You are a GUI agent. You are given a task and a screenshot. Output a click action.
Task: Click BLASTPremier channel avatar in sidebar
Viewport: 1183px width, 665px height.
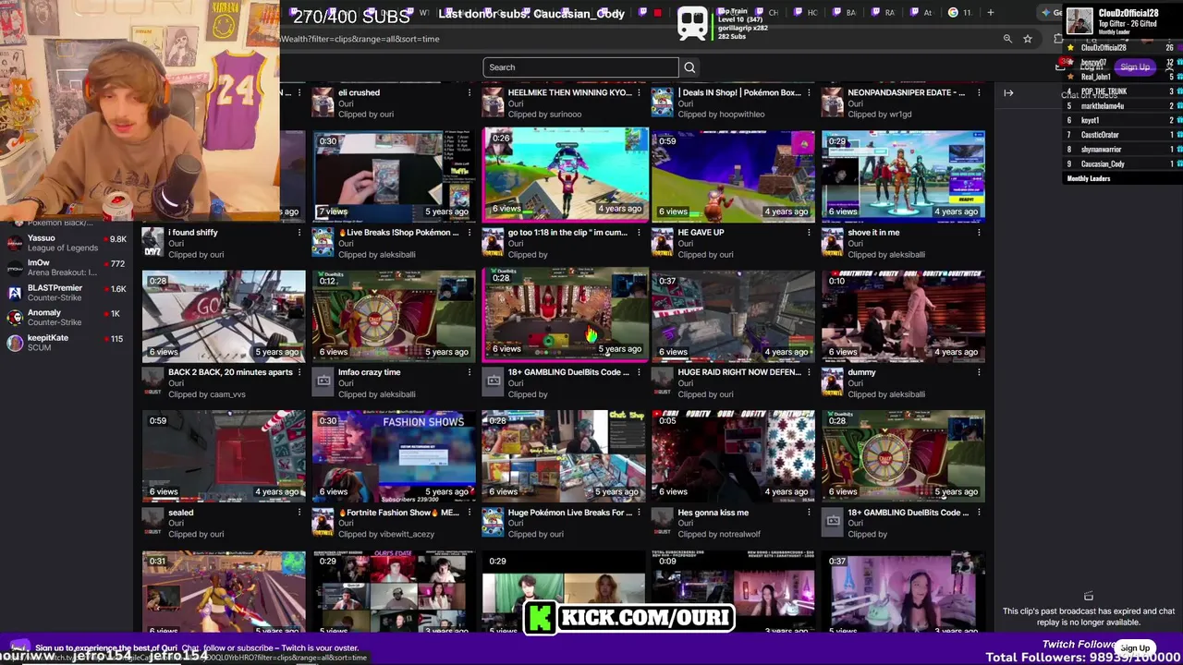(x=15, y=293)
